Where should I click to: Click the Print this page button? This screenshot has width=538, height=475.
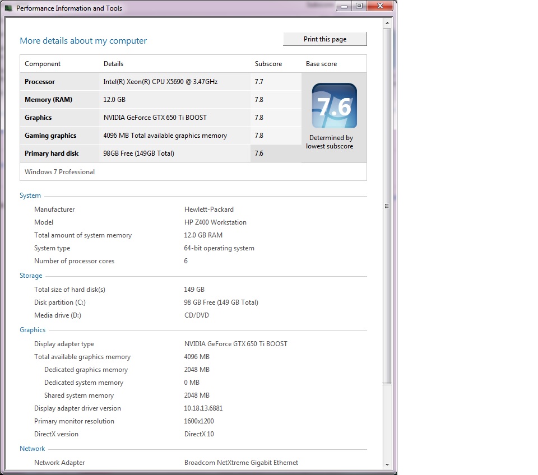click(324, 39)
